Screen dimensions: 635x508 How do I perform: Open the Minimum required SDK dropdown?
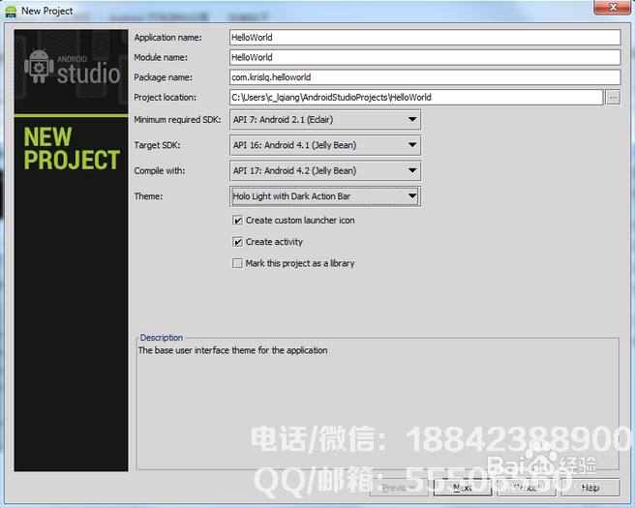coord(325,120)
